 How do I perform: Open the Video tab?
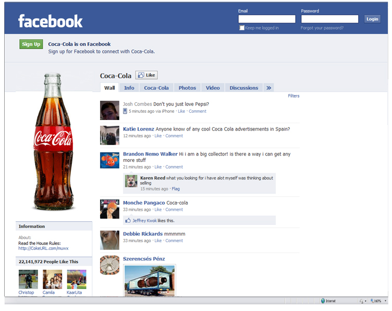click(213, 88)
